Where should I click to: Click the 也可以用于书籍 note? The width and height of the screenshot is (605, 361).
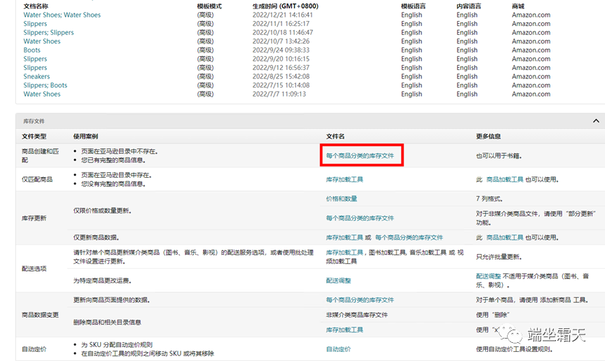(499, 156)
